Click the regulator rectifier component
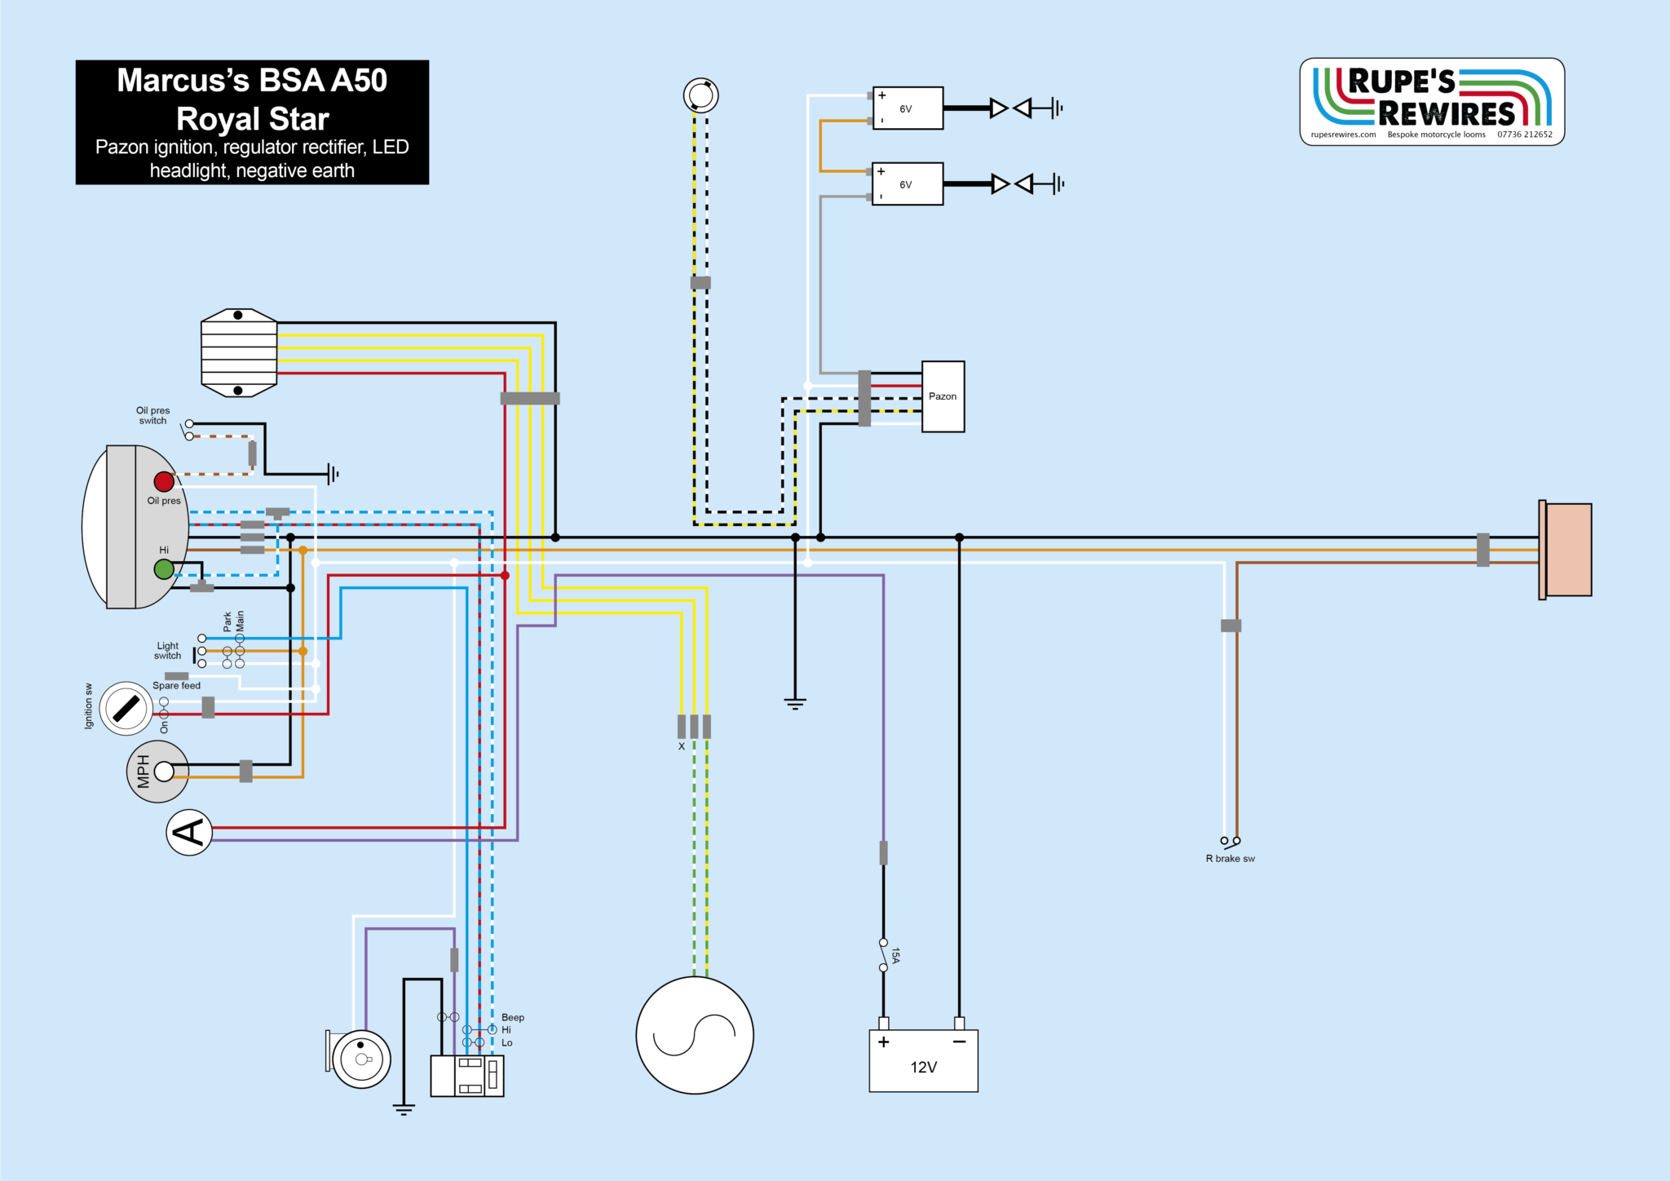The image size is (1670, 1181). (x=239, y=353)
